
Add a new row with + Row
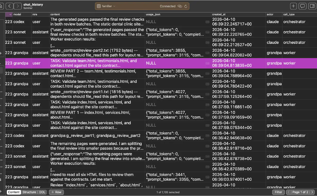tap(56, 192)
